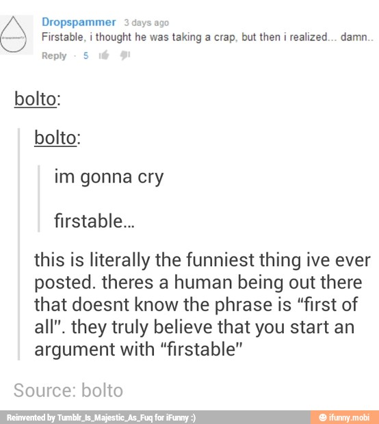Open the nested bolto link inside the quote
The image size is (379, 424).
(x=55, y=137)
